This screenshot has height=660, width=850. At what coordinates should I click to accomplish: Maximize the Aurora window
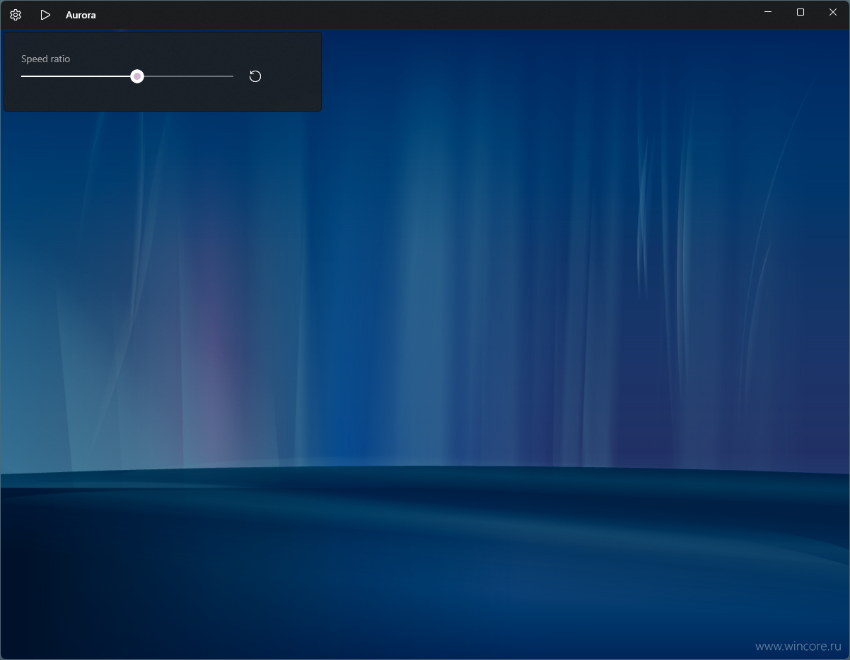coord(800,12)
